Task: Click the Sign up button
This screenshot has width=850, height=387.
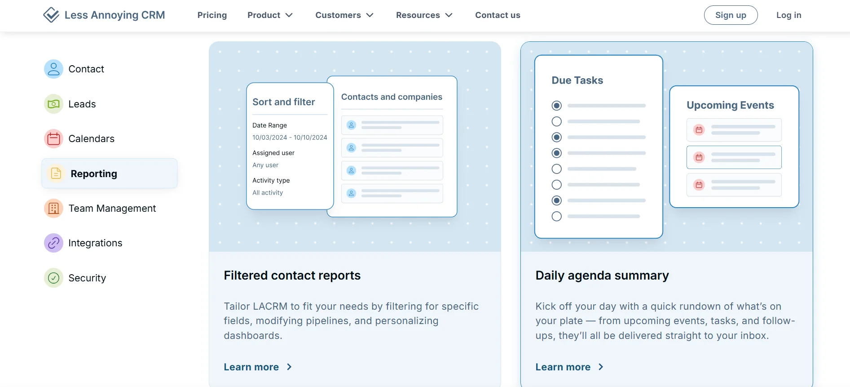Action: tap(731, 15)
